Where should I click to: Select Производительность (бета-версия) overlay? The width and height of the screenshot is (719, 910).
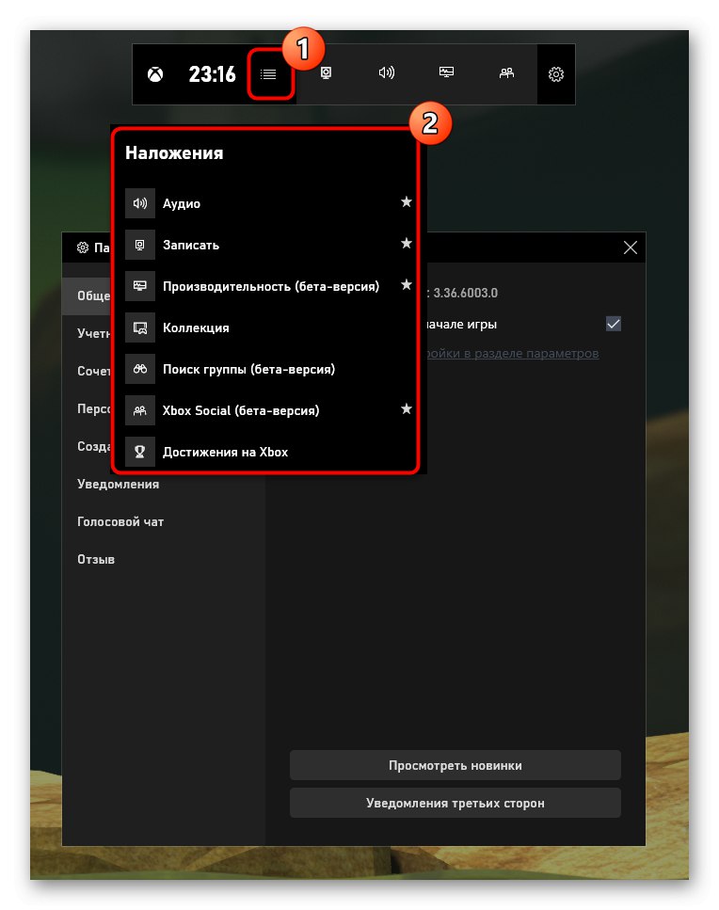[268, 286]
